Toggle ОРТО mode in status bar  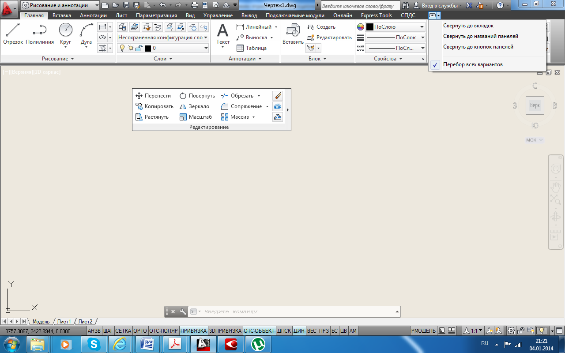click(140, 330)
